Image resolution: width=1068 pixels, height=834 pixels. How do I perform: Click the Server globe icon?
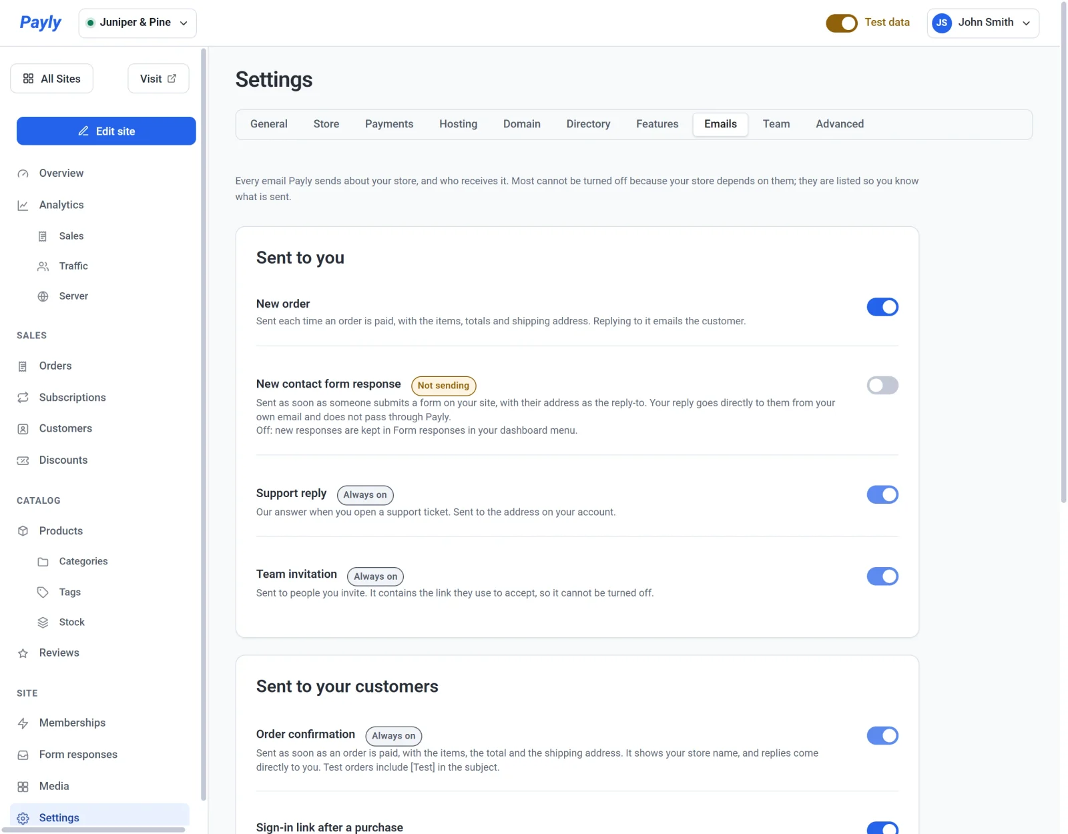(43, 296)
